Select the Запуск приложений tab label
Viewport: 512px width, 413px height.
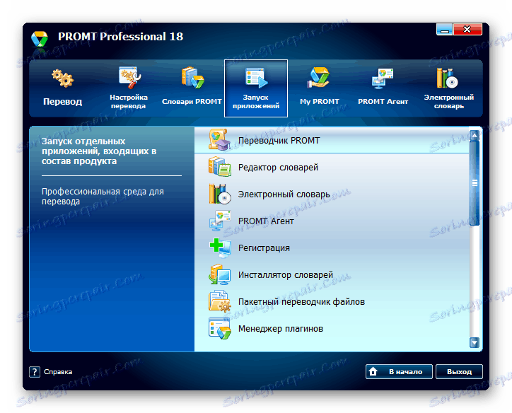(x=256, y=102)
